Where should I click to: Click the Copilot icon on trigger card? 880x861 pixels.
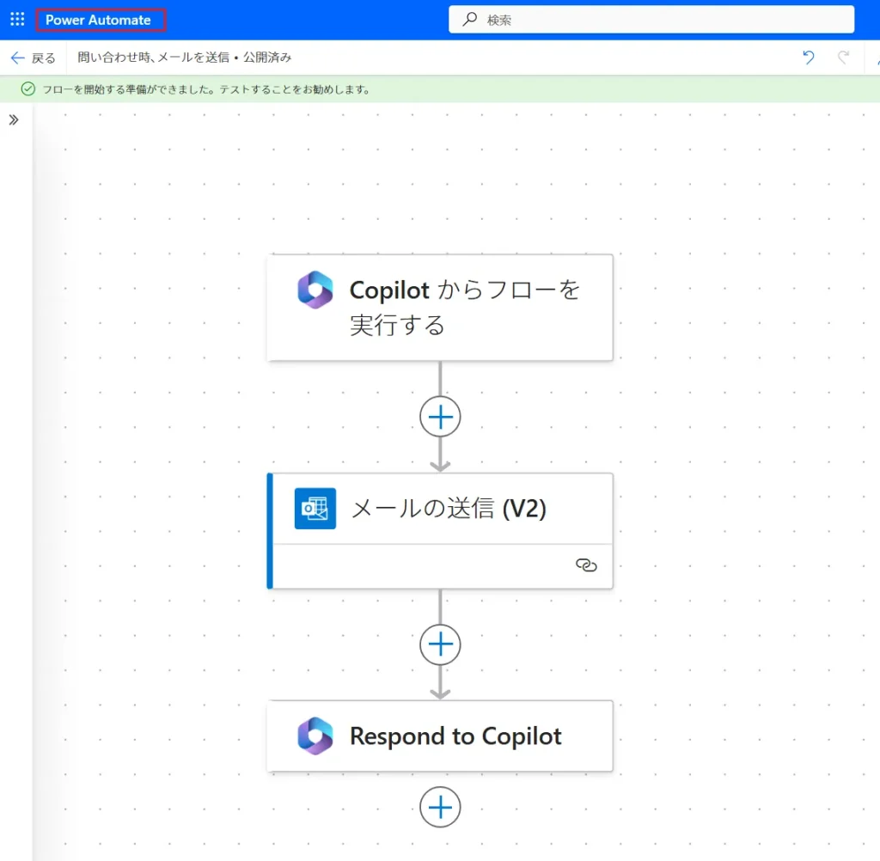315,290
